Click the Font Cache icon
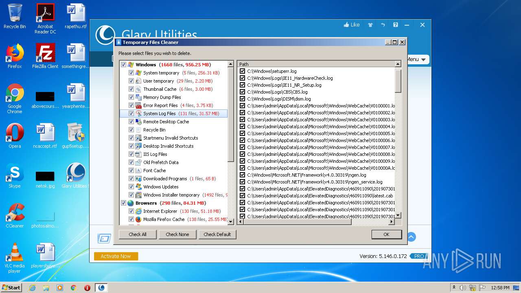Image resolution: width=521 pixels, height=293 pixels. click(x=138, y=171)
